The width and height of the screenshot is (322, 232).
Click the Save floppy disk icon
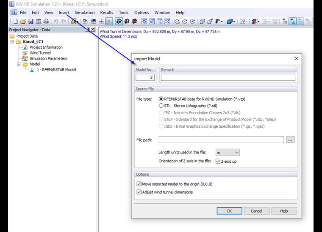point(31,21)
